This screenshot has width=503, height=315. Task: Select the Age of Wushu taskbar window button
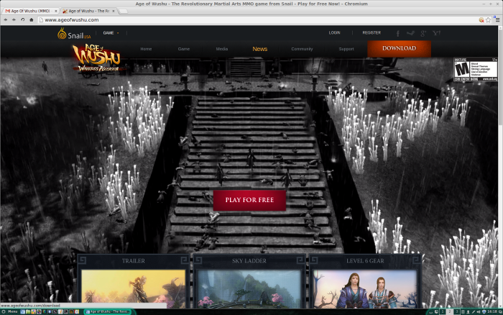(108, 312)
